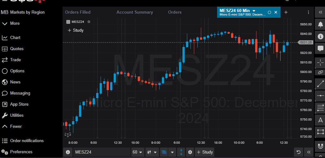The image size is (325, 158).
Task: Open Options from the sidebar
Action: [17, 71]
